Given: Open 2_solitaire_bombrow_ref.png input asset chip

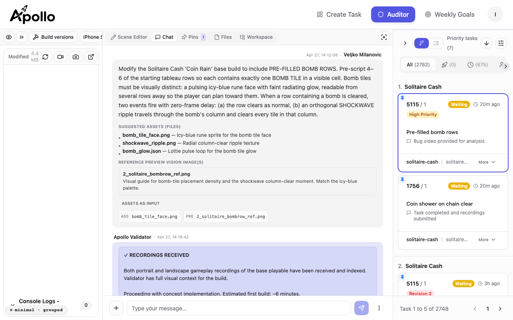Looking at the screenshot, I should 226,216.
